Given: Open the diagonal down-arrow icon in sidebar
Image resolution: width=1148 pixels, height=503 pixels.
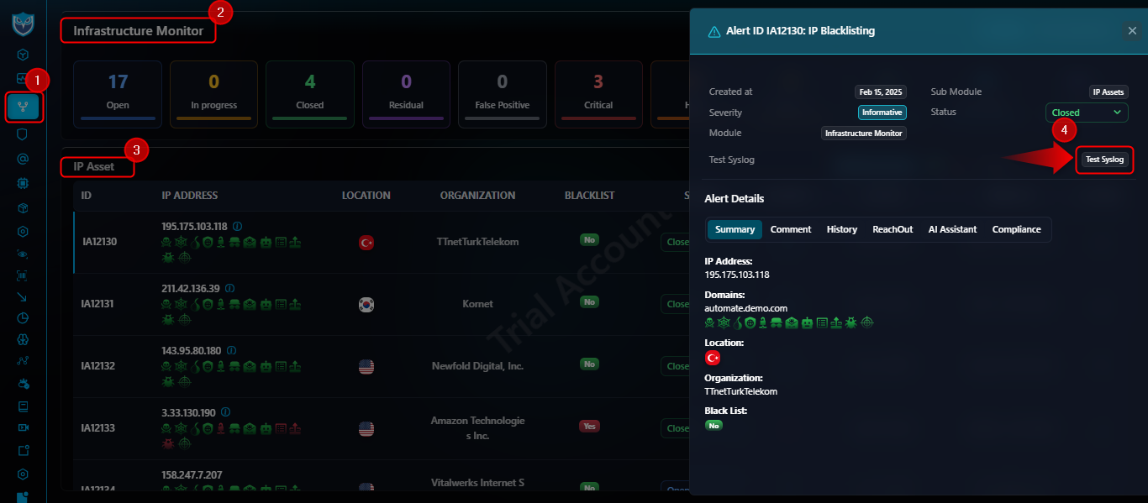Looking at the screenshot, I should coord(23,296).
